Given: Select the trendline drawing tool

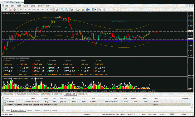Looking at the screenshot, I should click(119, 10).
